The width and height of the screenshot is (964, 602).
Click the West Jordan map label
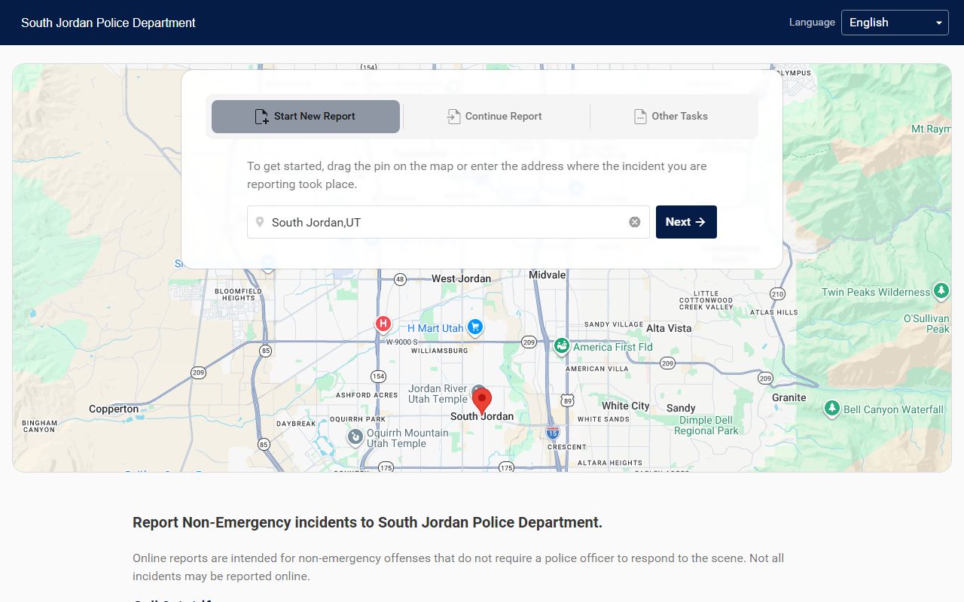(x=461, y=278)
